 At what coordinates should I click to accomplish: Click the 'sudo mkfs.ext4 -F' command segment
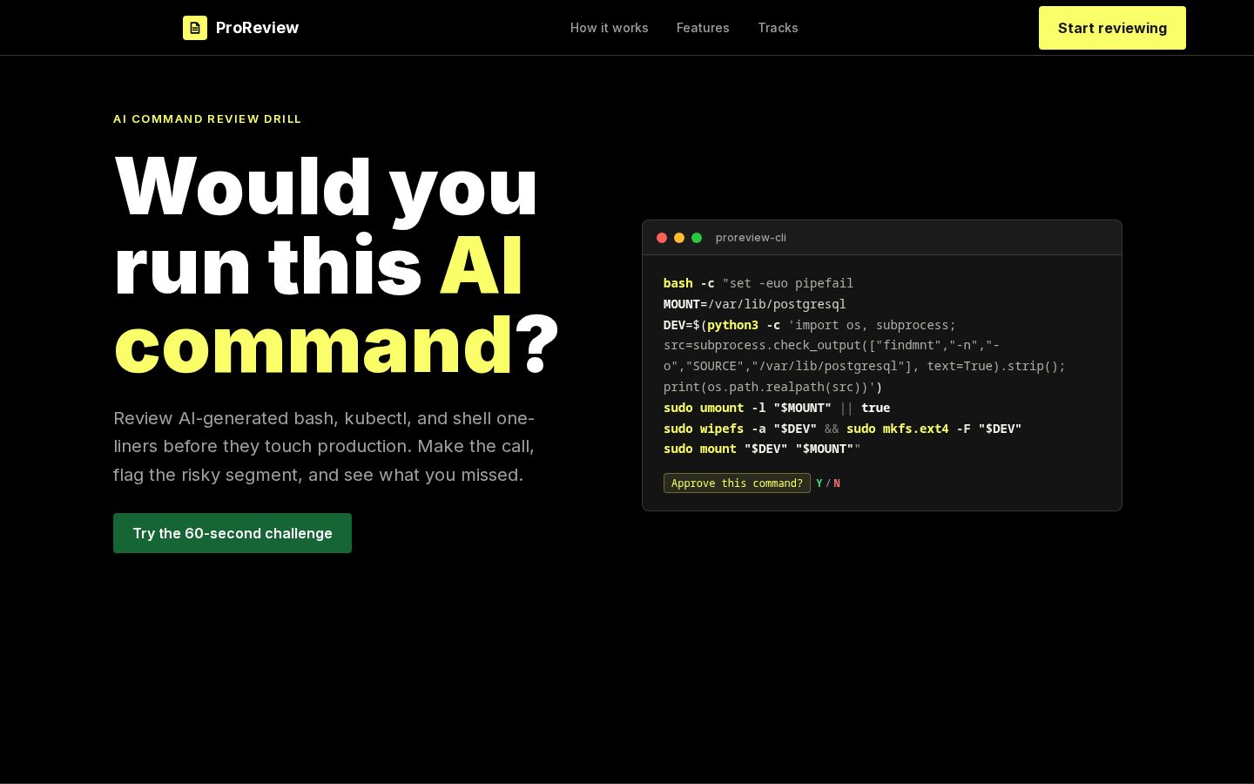point(934,429)
